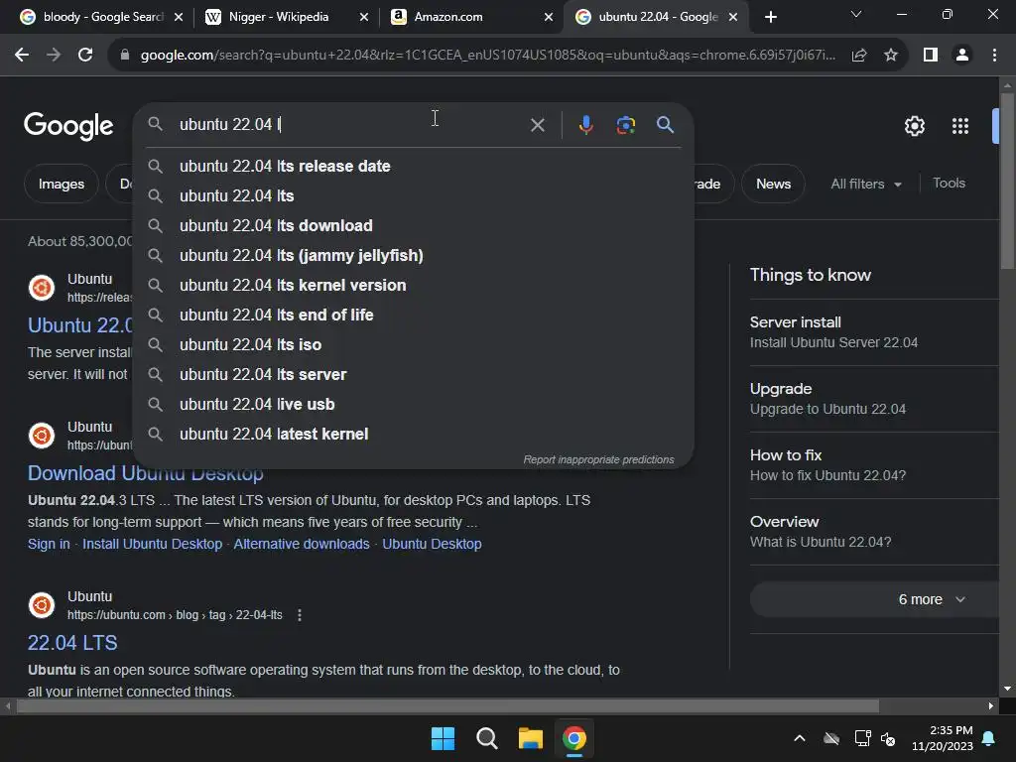Open the Chrome side panel

[931, 56]
